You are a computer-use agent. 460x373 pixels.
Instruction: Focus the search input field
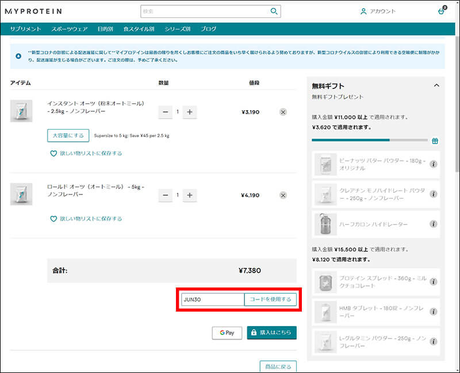pyautogui.click(x=205, y=11)
